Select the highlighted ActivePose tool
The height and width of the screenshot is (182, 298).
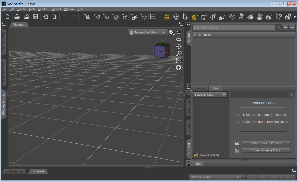(x=195, y=17)
